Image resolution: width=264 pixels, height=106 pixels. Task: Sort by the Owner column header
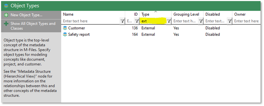(240, 14)
